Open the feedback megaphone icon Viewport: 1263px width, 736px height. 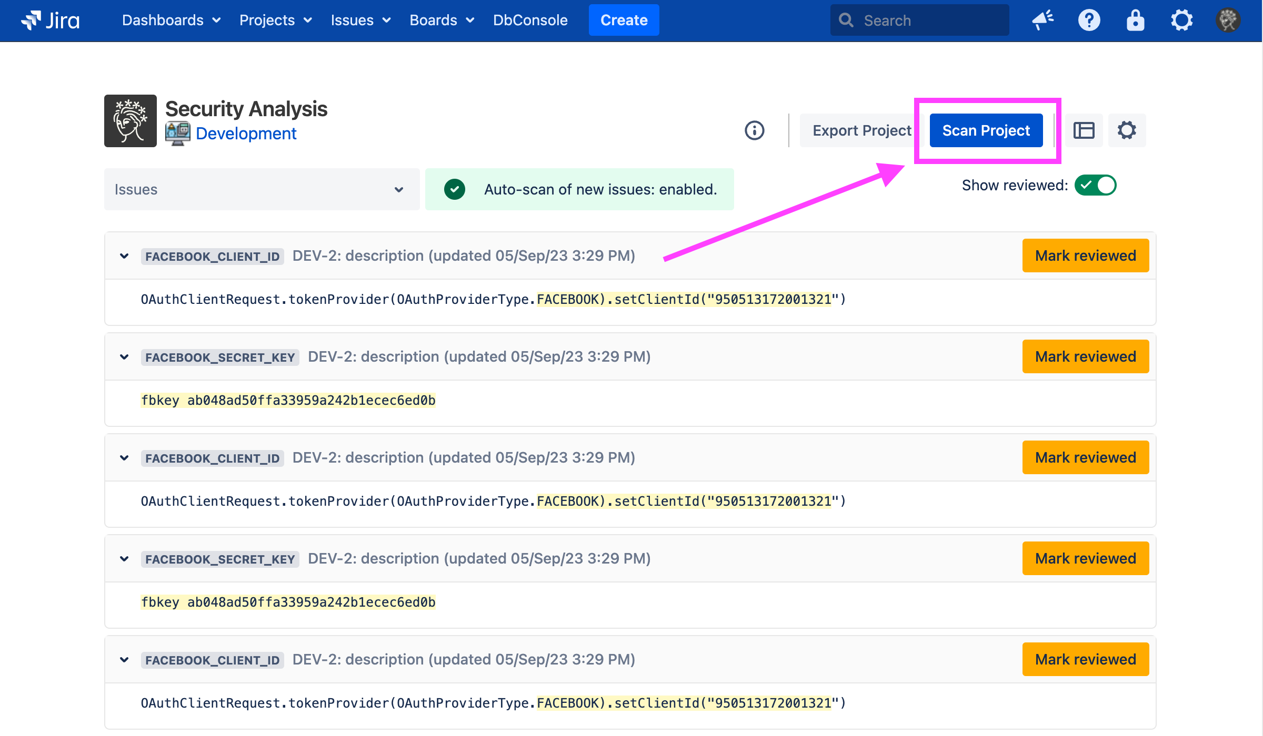click(x=1043, y=21)
